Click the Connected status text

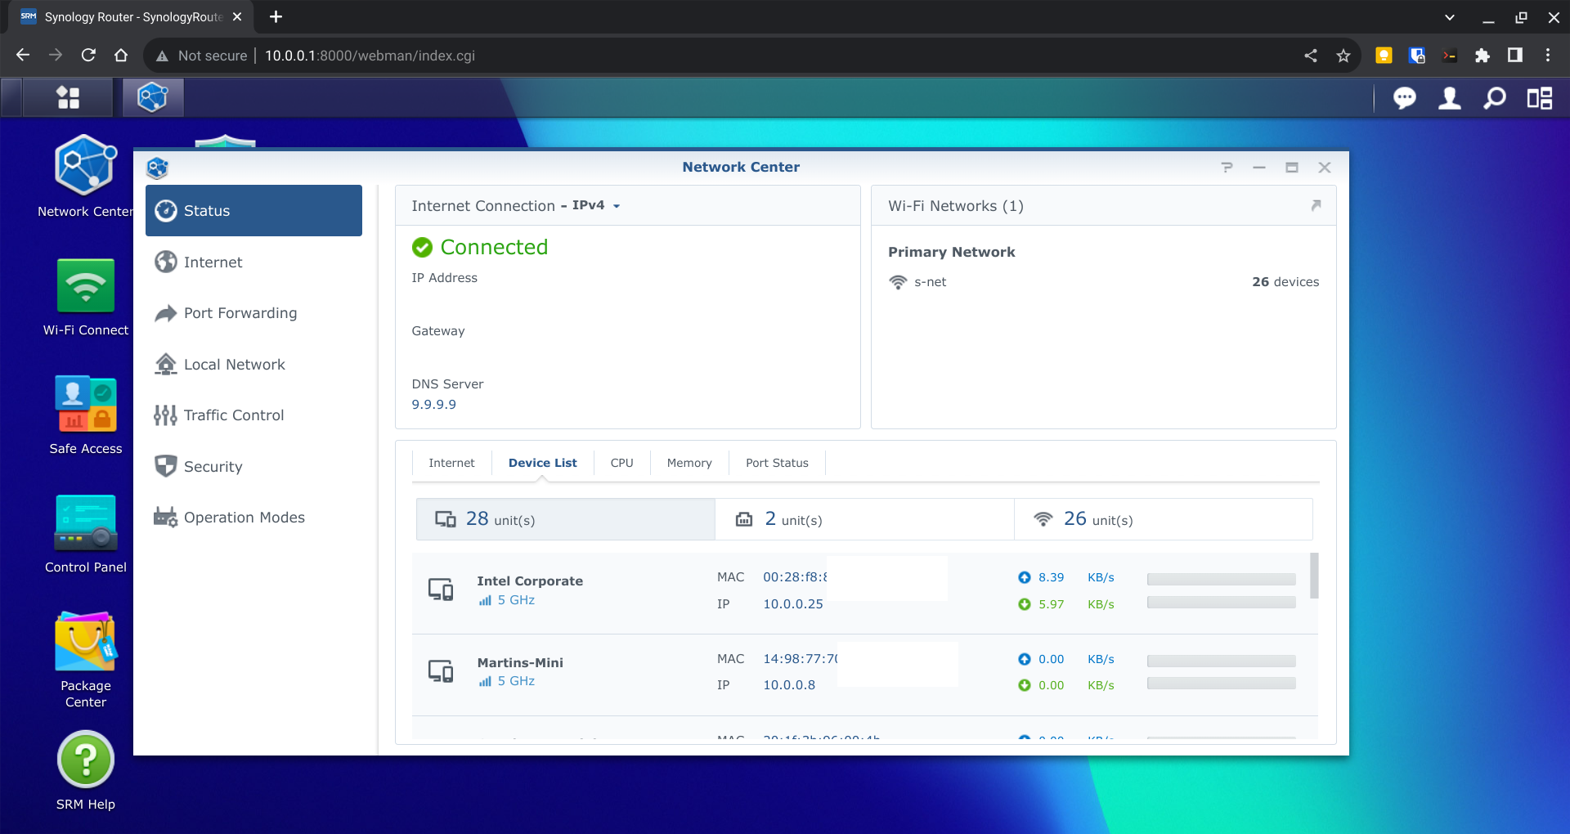494,247
